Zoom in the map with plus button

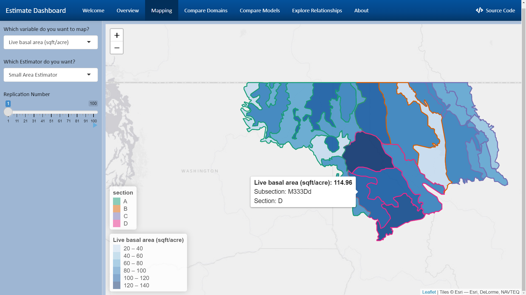(117, 35)
